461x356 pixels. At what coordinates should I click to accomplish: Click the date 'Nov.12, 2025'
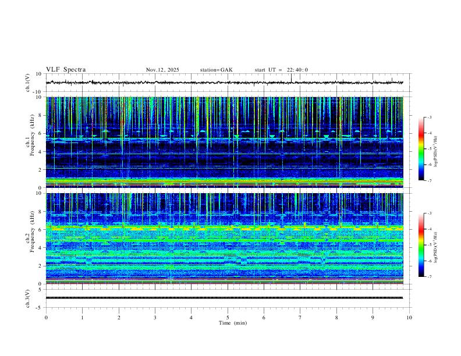[x=162, y=70]
